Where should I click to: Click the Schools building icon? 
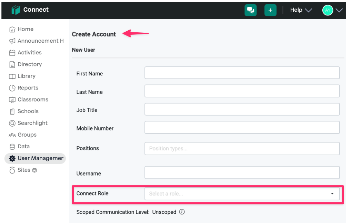tap(12, 111)
